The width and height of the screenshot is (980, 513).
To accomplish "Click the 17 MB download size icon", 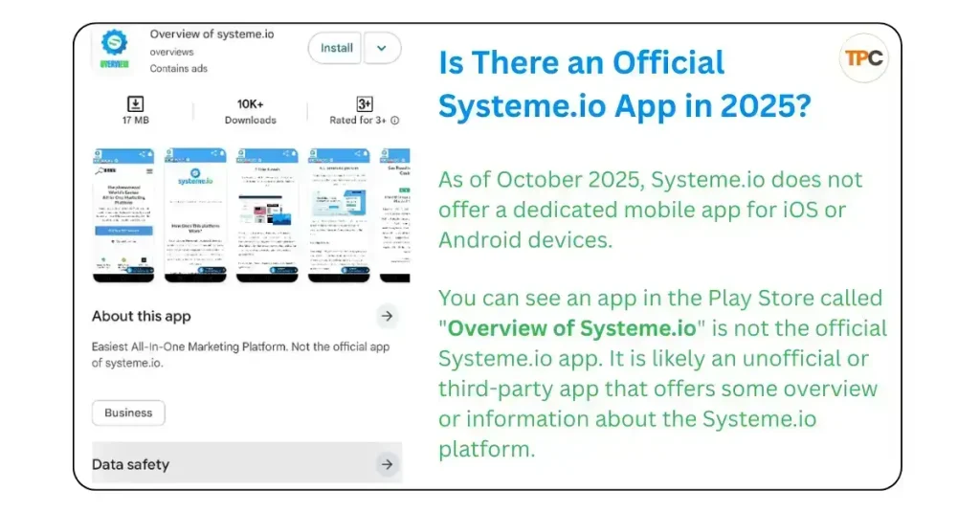I will coord(136,103).
